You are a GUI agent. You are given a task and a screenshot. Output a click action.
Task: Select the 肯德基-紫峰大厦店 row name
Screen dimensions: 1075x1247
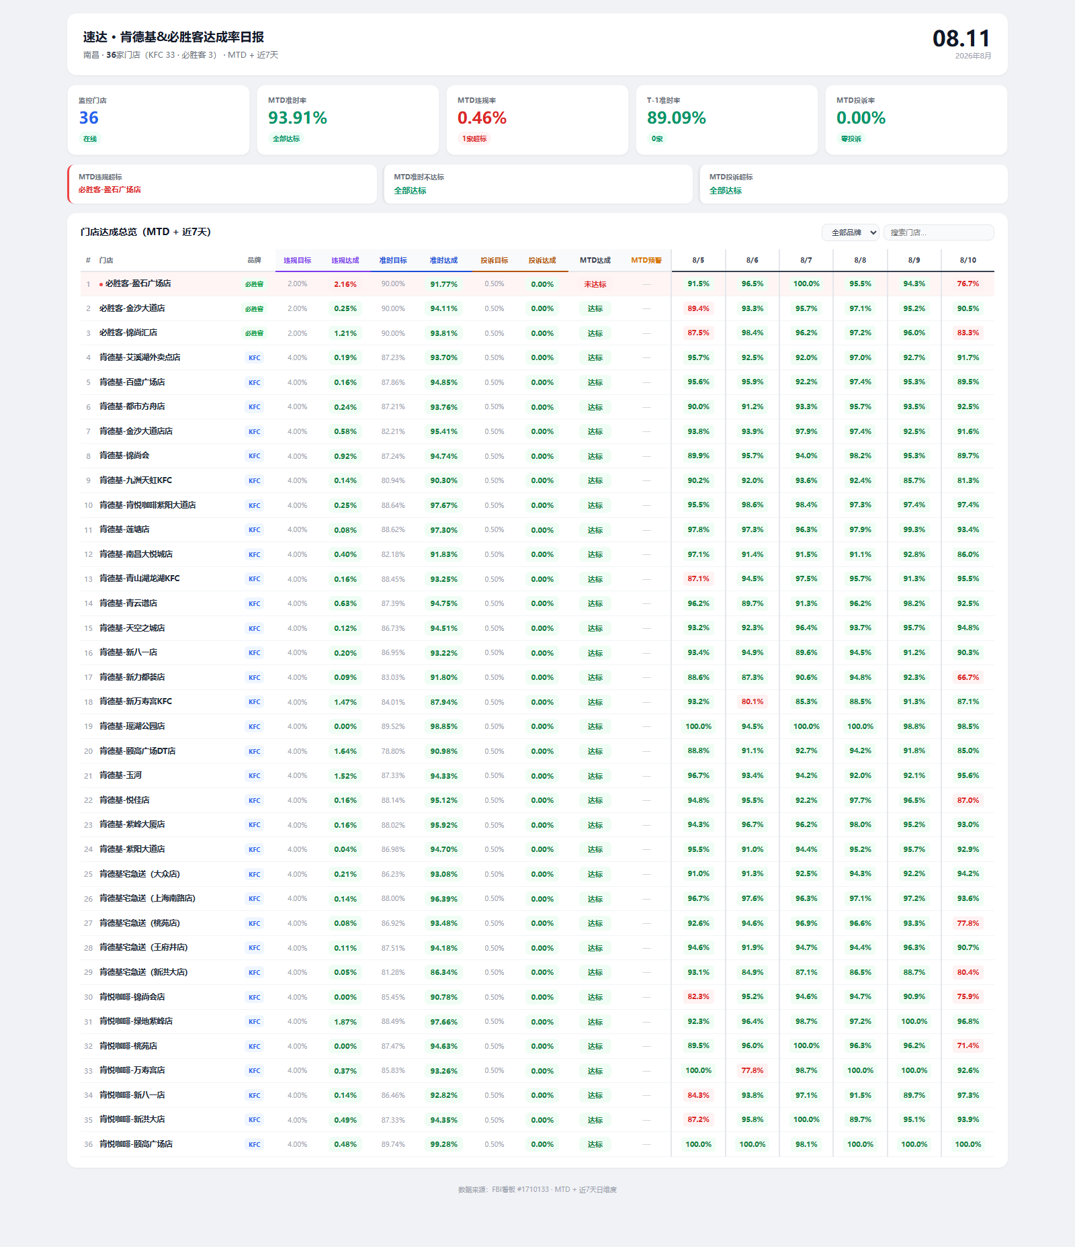(x=132, y=825)
